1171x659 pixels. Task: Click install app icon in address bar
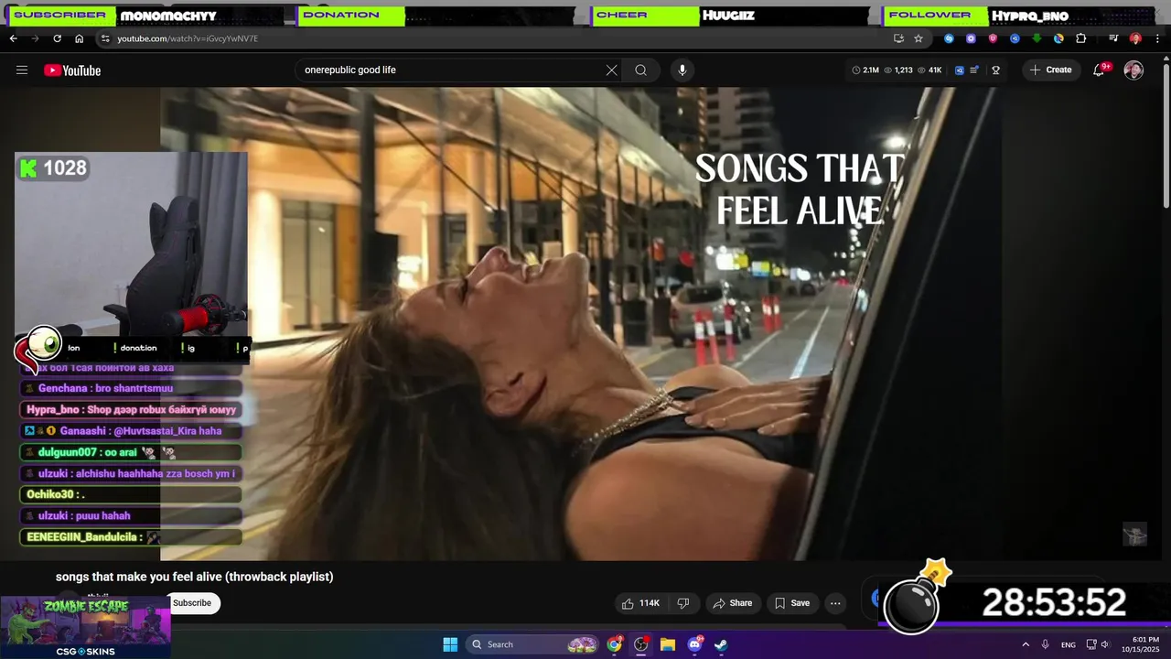[x=898, y=38]
